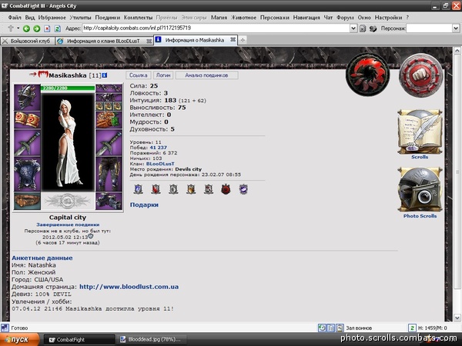Open the Поединки menu
This screenshot has height=346, width=462.
[108, 18]
